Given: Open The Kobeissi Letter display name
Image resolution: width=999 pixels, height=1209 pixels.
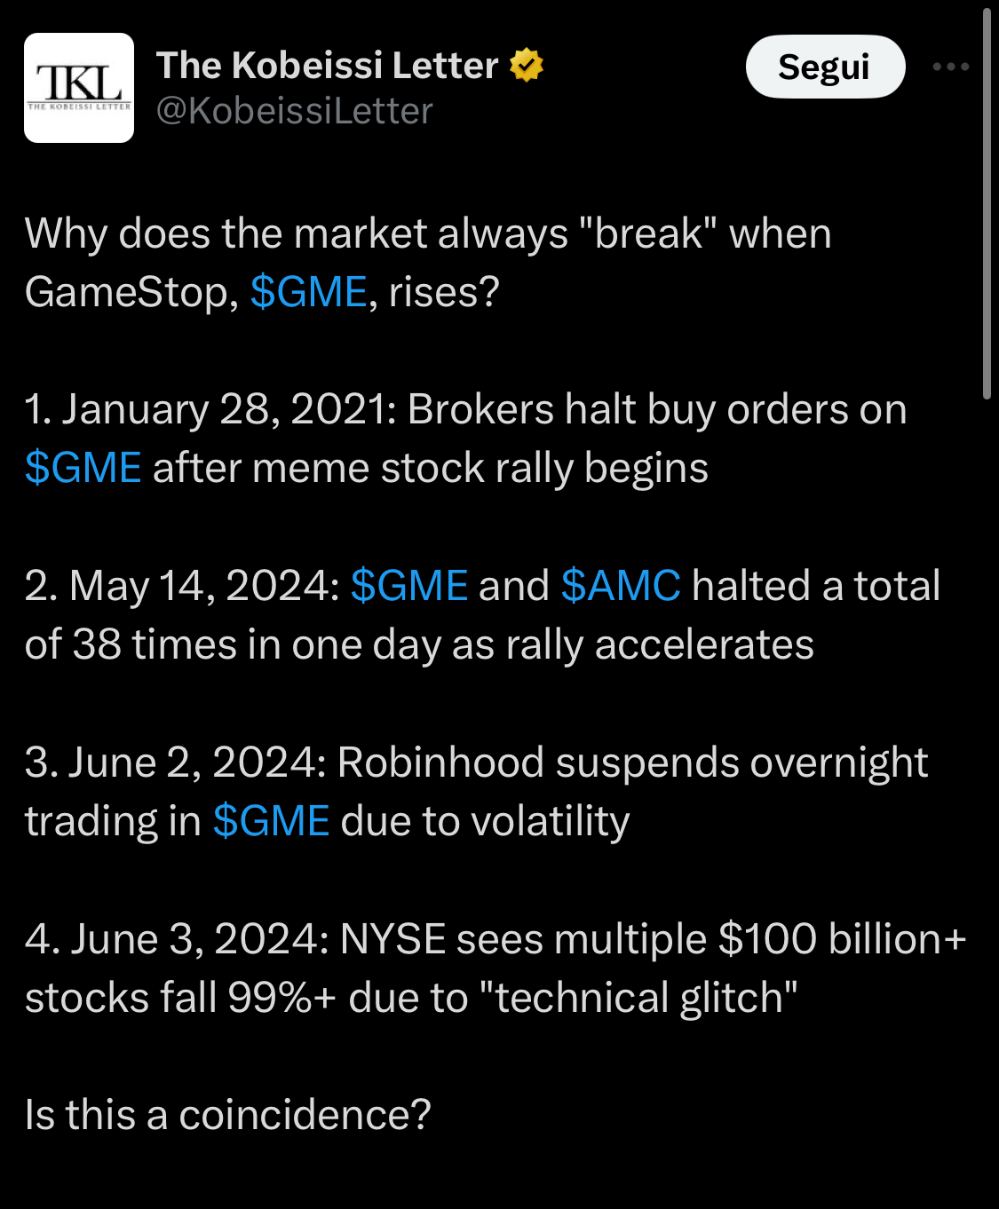Looking at the screenshot, I should [x=327, y=66].
